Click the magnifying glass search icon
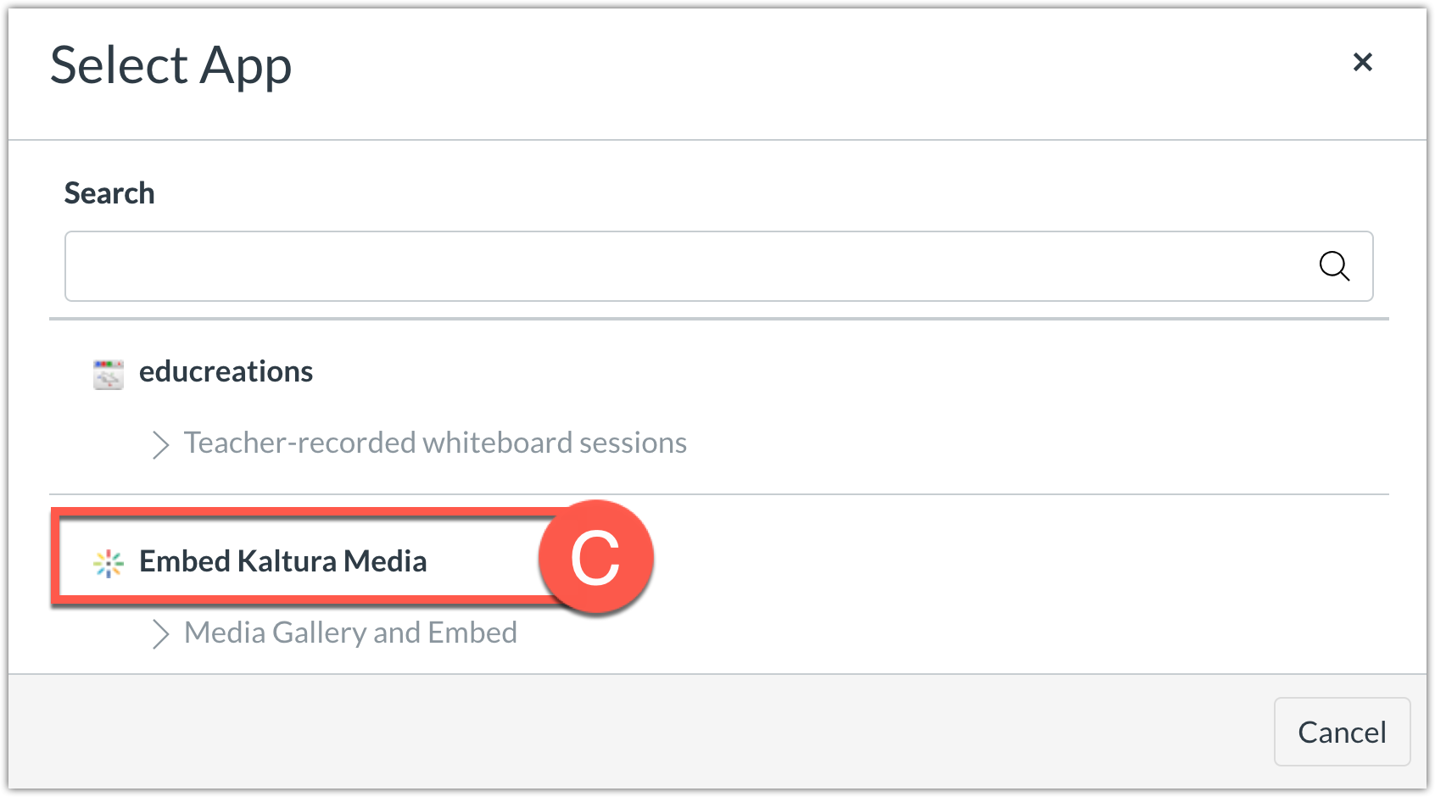 click(1334, 266)
